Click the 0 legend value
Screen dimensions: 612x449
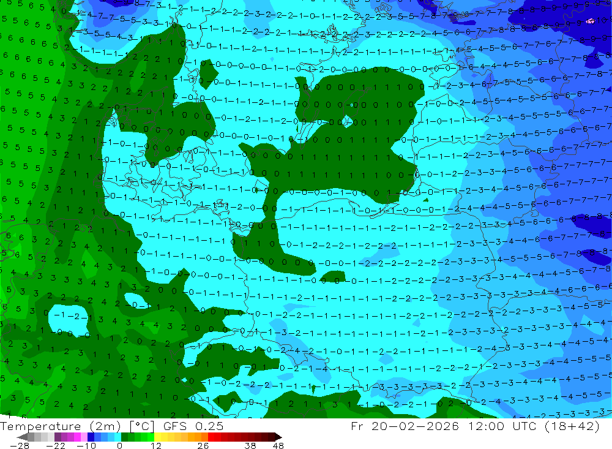pos(119,445)
